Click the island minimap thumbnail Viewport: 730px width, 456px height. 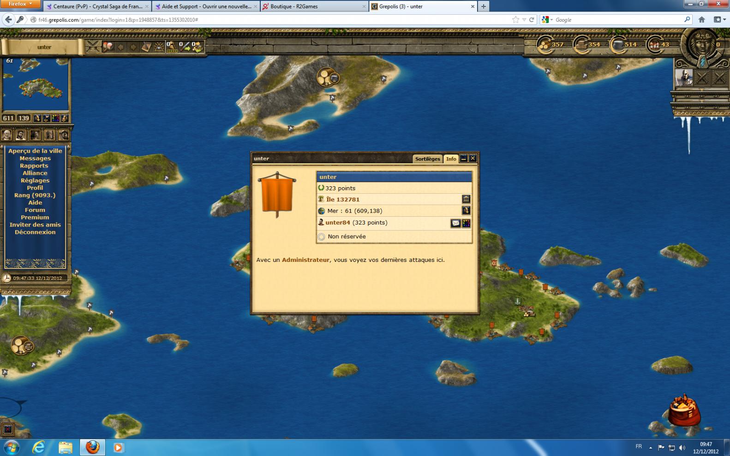(x=36, y=84)
